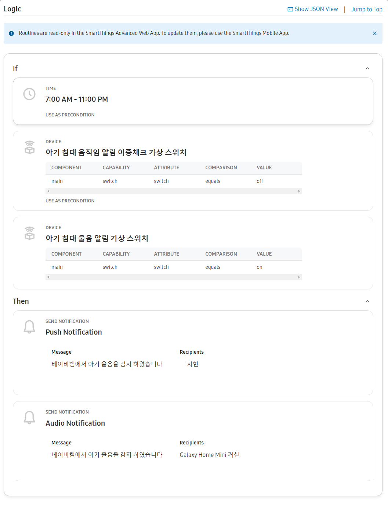Click the Then section heading
This screenshot has width=388, height=512.
(x=21, y=301)
